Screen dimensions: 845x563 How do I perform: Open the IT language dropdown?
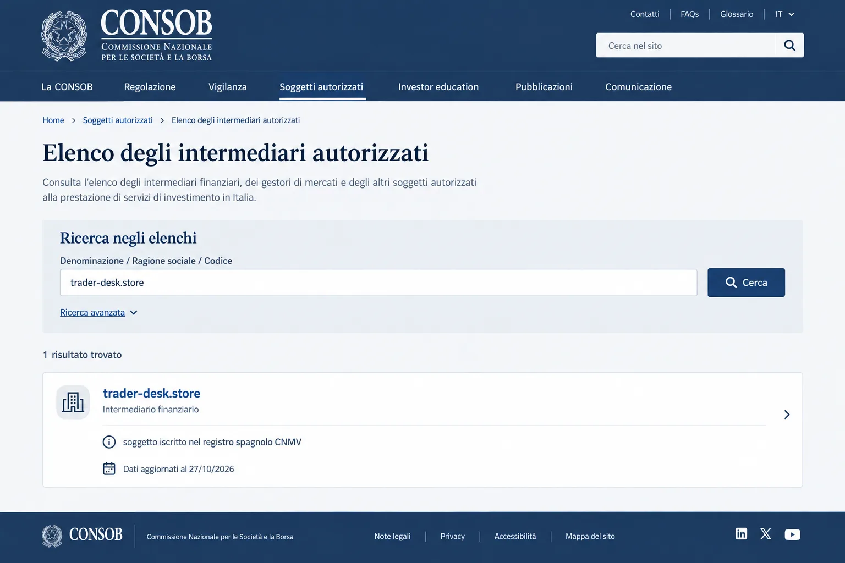(x=784, y=14)
